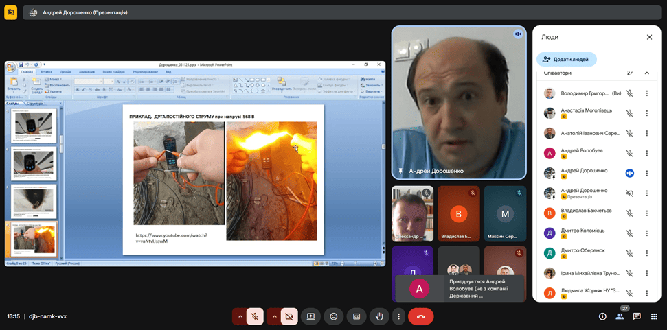
Task: Open meeting details info icon
Action: (x=602, y=316)
